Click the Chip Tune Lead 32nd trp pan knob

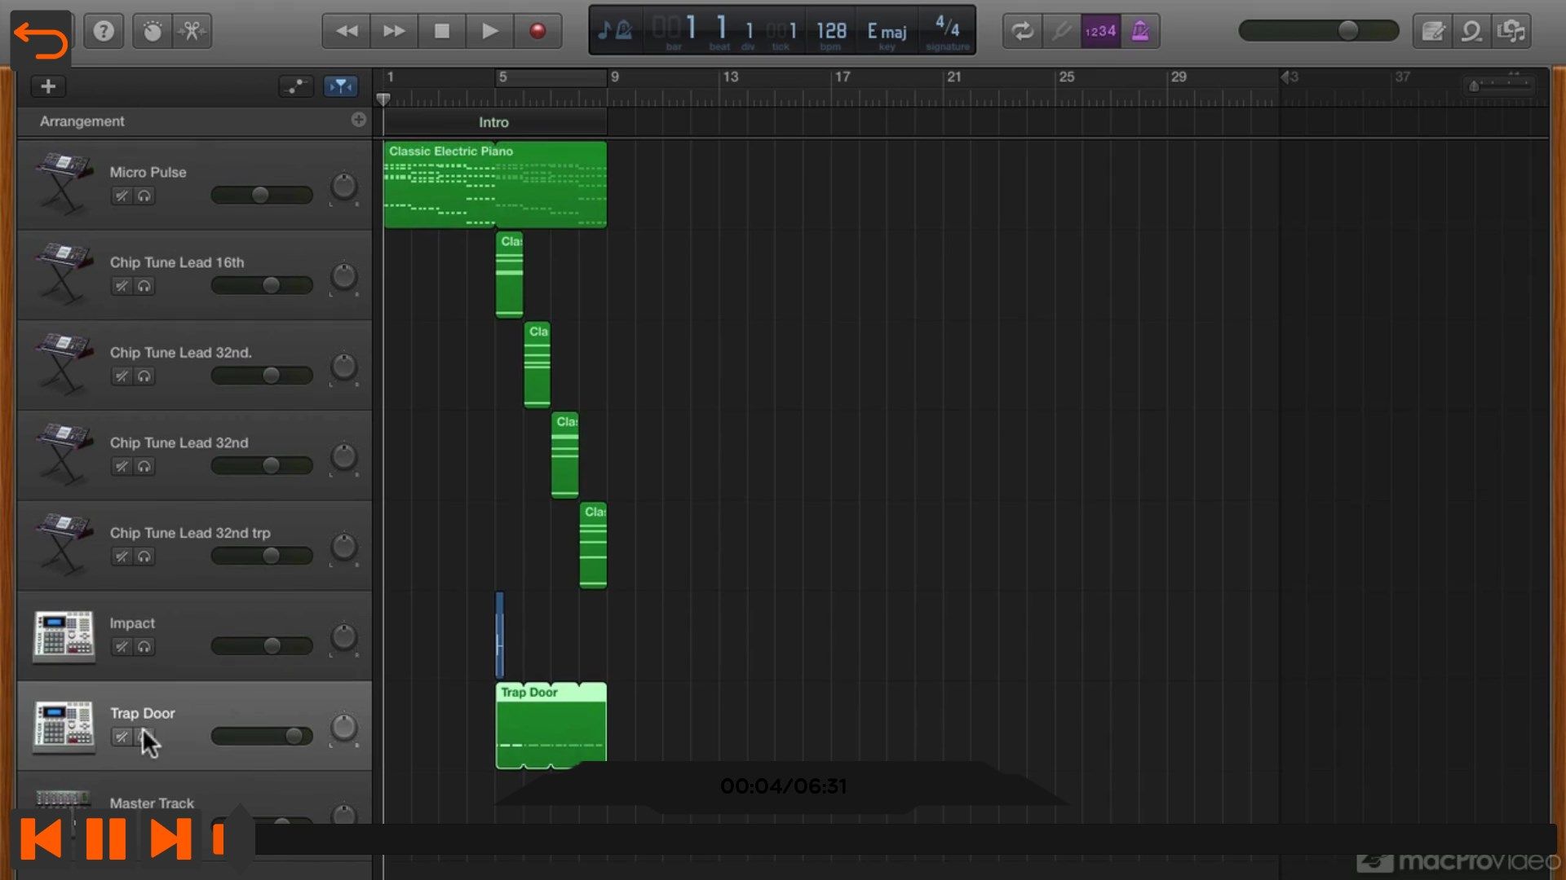click(x=344, y=548)
